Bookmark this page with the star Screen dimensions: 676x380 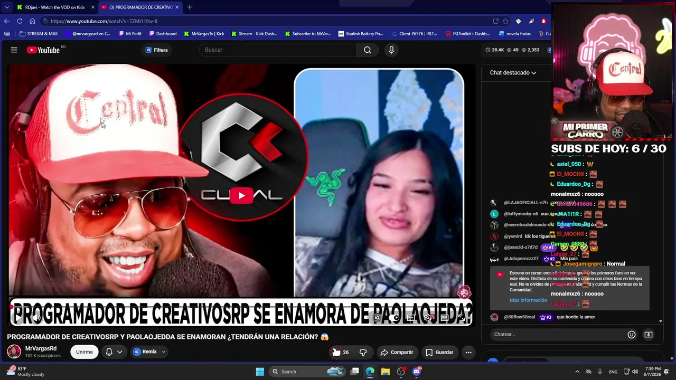coord(505,21)
